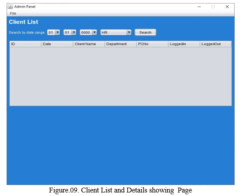Open the File menu

[x=13, y=14]
